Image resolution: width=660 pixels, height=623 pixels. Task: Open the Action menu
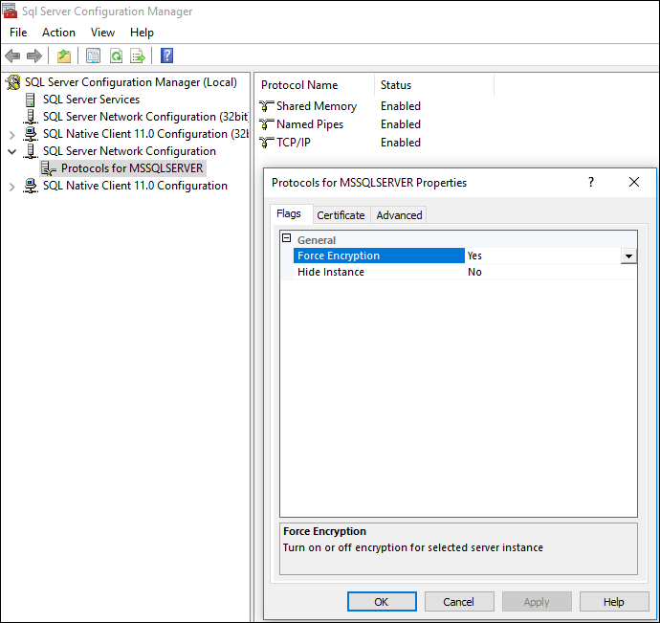58,33
